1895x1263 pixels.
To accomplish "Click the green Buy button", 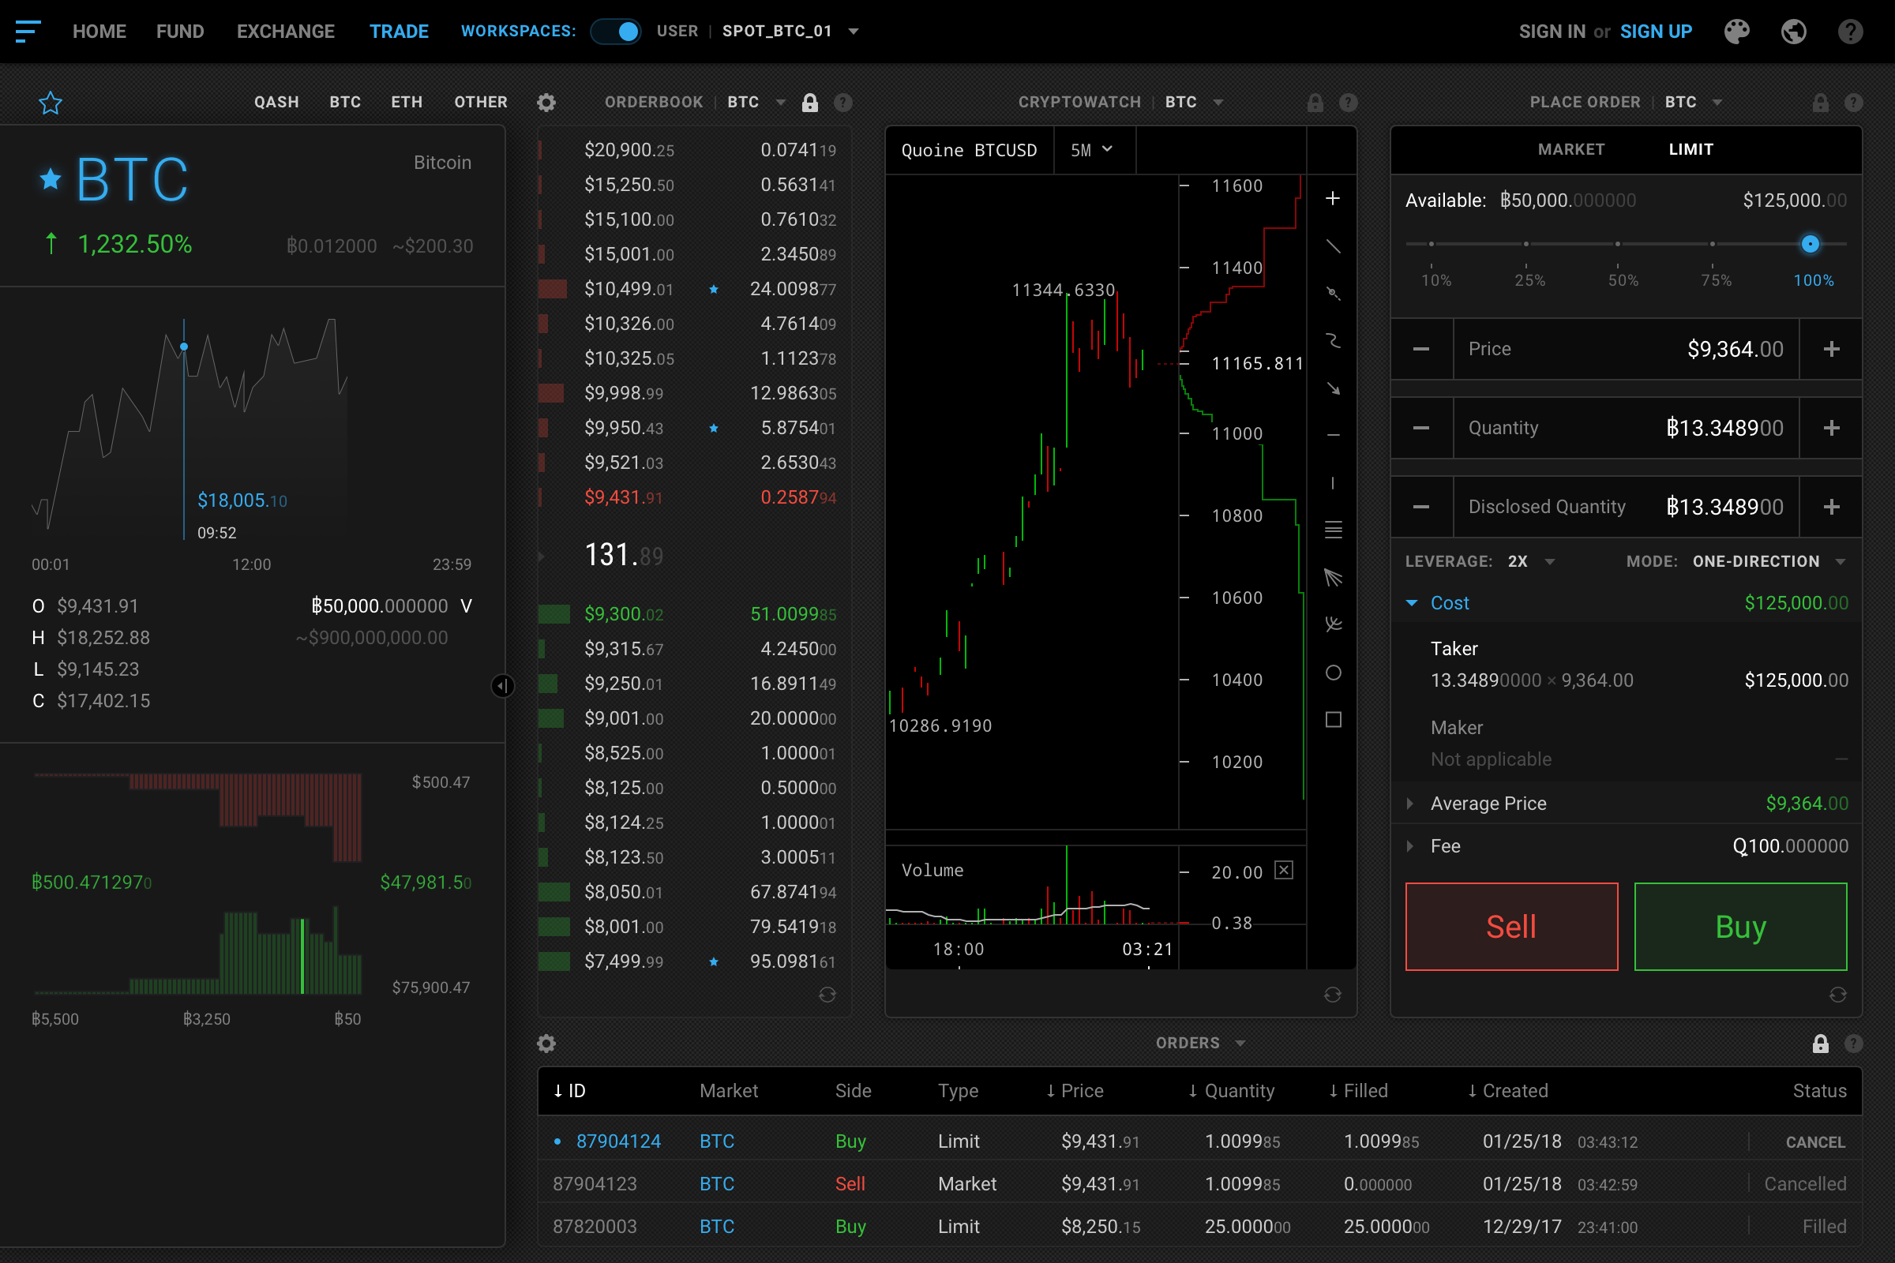I will click(x=1740, y=926).
